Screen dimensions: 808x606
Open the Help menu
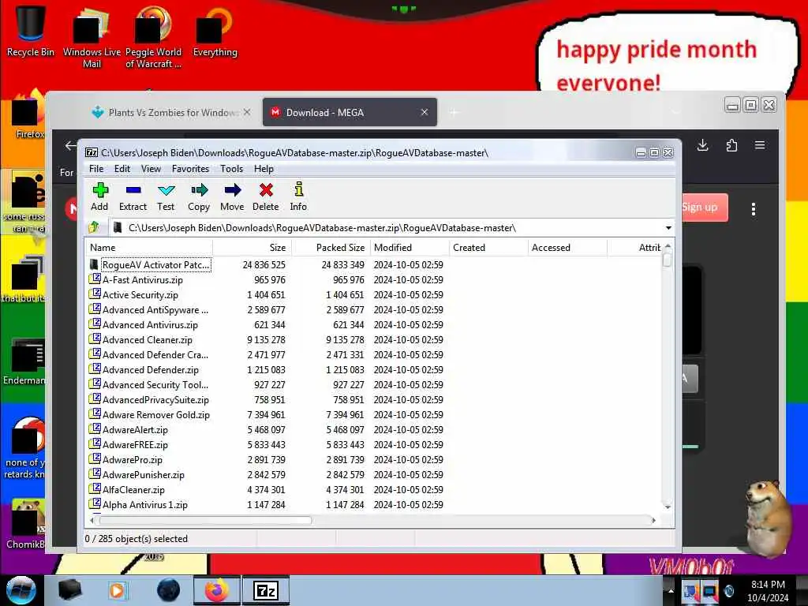point(264,169)
